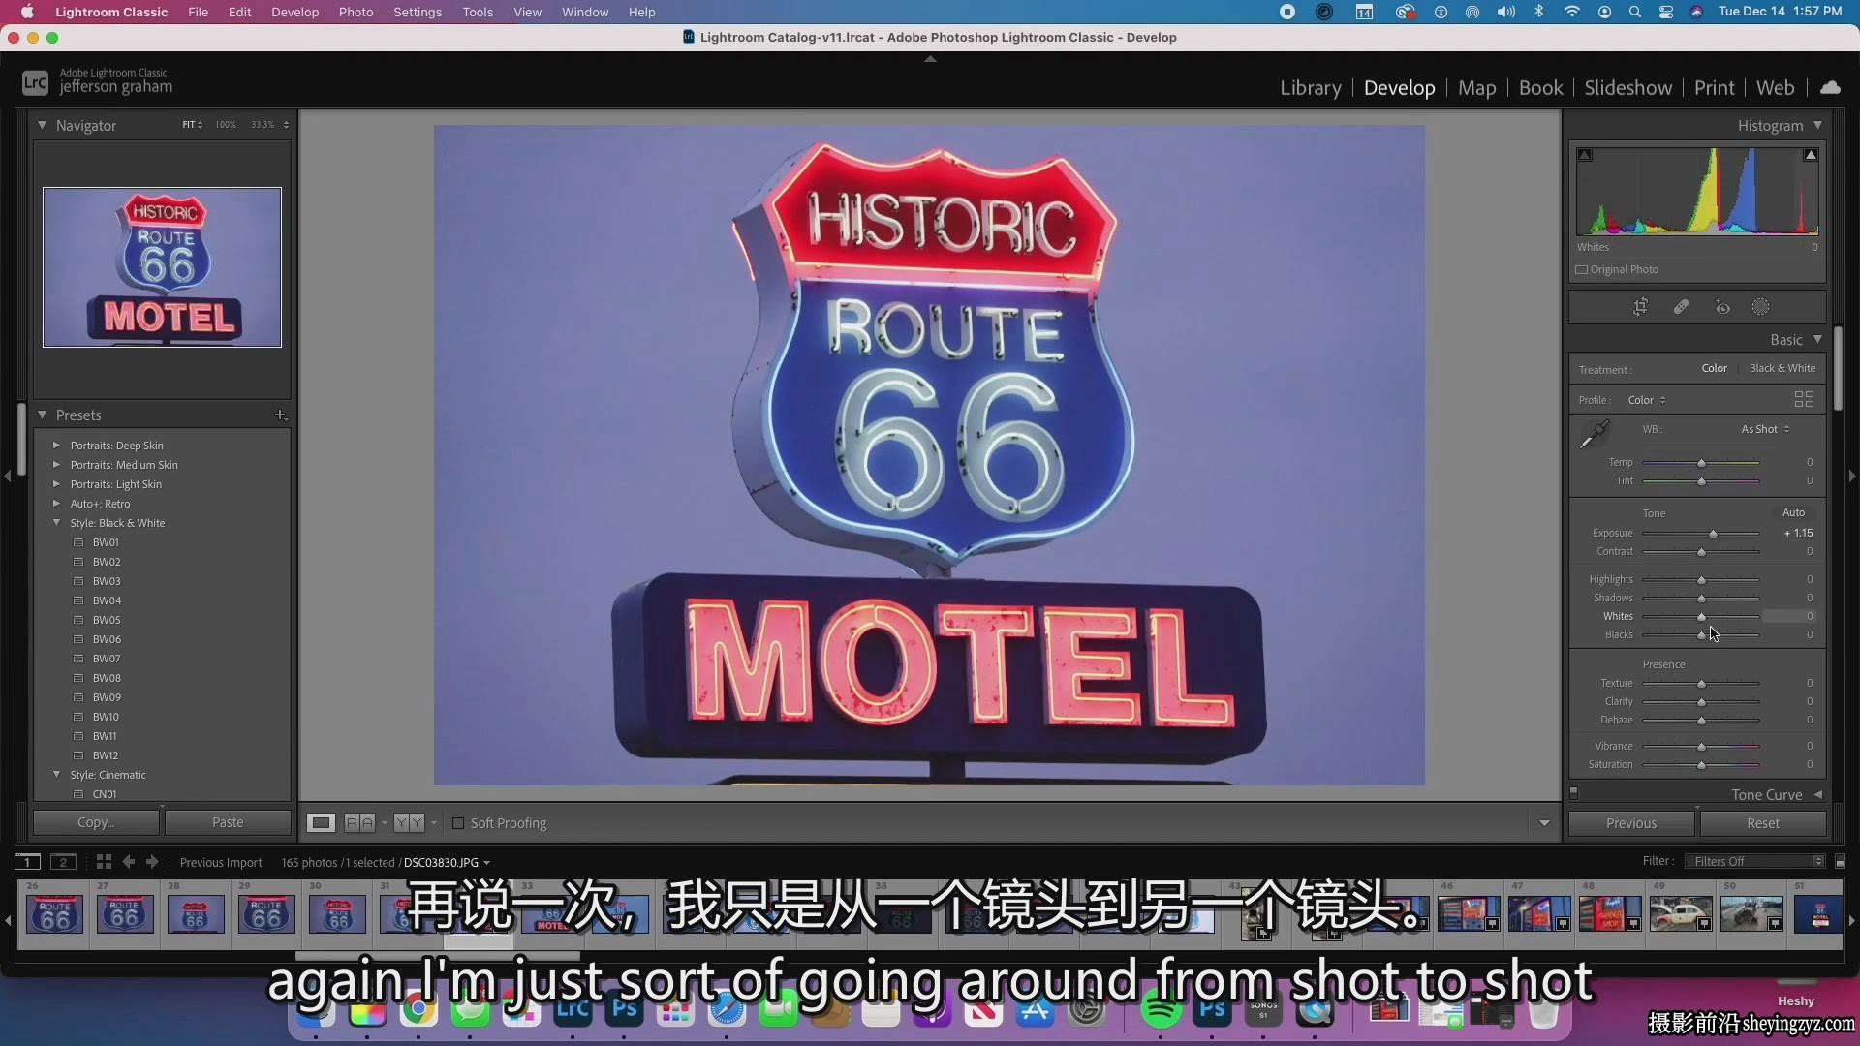The image size is (1860, 1046).
Task: Toggle the filter lock switch
Action: tap(1840, 861)
